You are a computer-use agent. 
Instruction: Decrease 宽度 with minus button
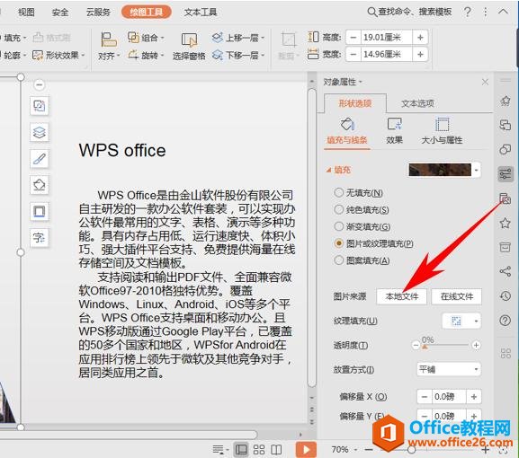(x=353, y=54)
